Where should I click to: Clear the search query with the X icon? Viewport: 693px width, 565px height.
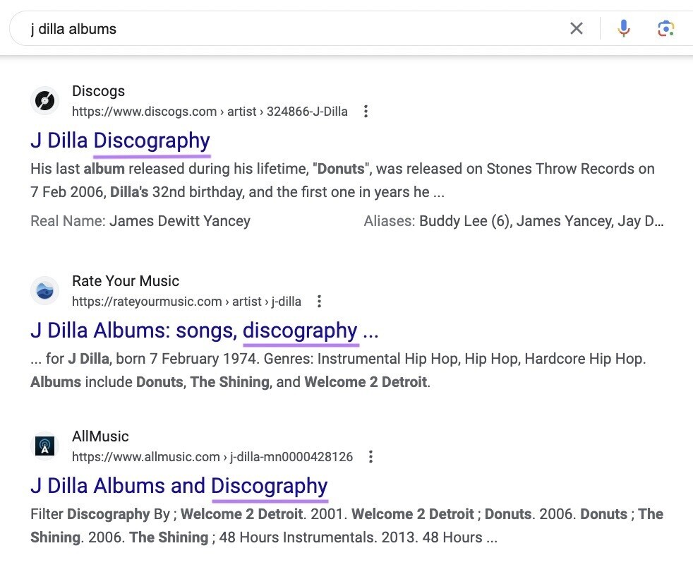tap(577, 28)
